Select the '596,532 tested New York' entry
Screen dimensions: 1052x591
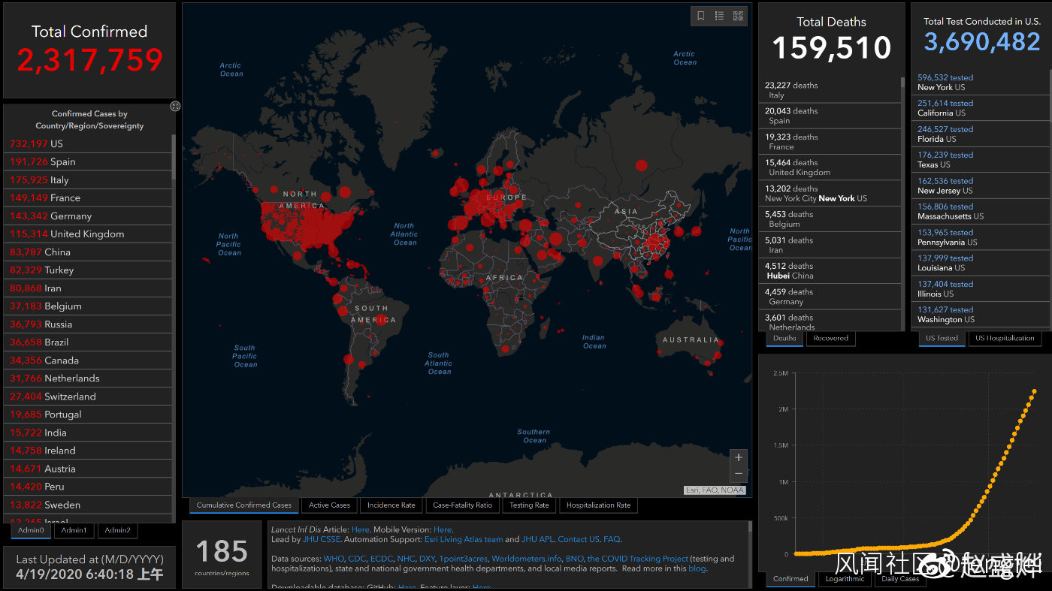(980, 83)
